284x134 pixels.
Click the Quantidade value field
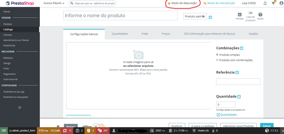(226, 104)
